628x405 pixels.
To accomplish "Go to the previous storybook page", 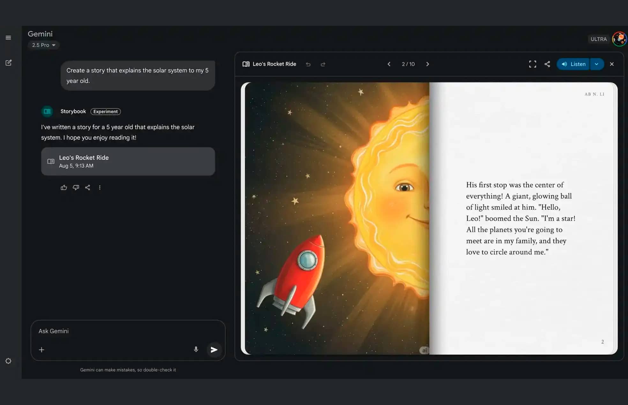I will click(x=389, y=64).
